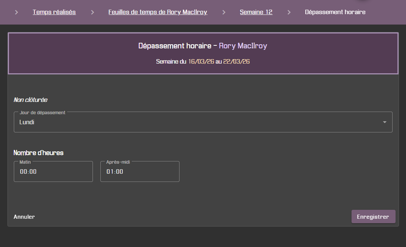Focus the Matin hours field
This screenshot has width=406, height=247.
53,171
